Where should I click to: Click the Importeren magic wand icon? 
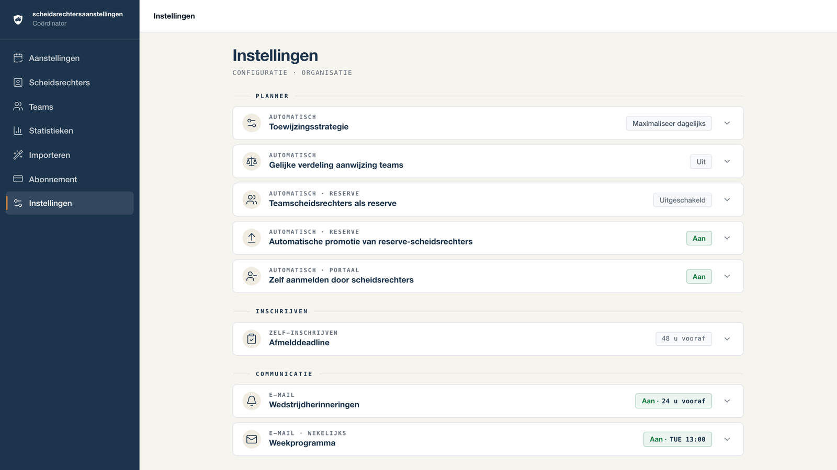[18, 155]
